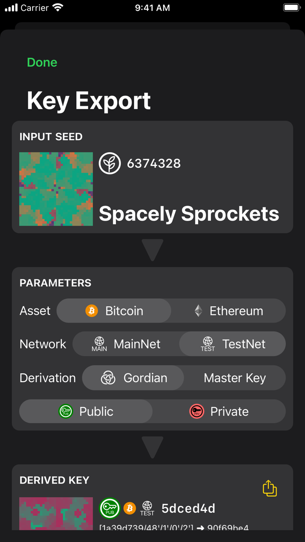The image size is (305, 542).
Task: Tap Done to close Key Export
Action: (x=42, y=62)
